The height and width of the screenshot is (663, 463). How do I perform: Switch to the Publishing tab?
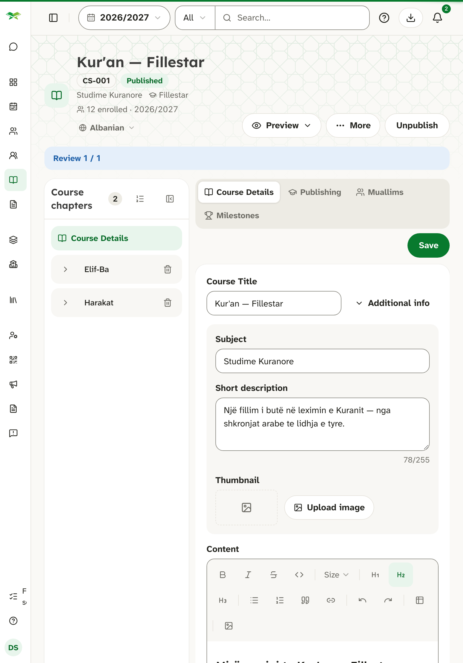point(314,192)
